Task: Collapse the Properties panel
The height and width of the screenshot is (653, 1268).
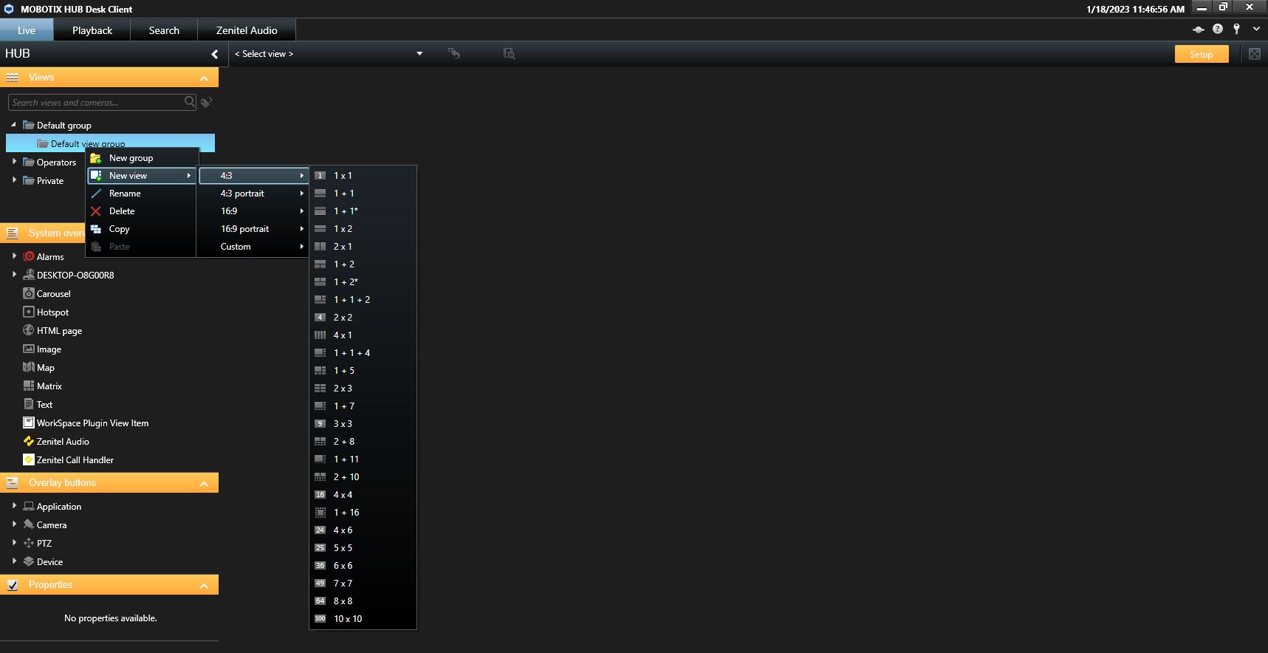Action: pos(204,586)
